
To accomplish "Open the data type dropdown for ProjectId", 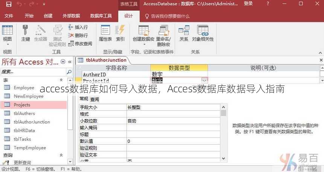I will [204, 80].
